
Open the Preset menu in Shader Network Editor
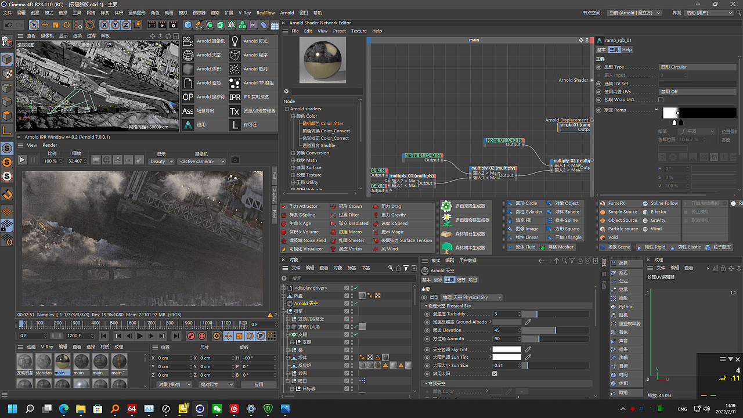pos(339,31)
